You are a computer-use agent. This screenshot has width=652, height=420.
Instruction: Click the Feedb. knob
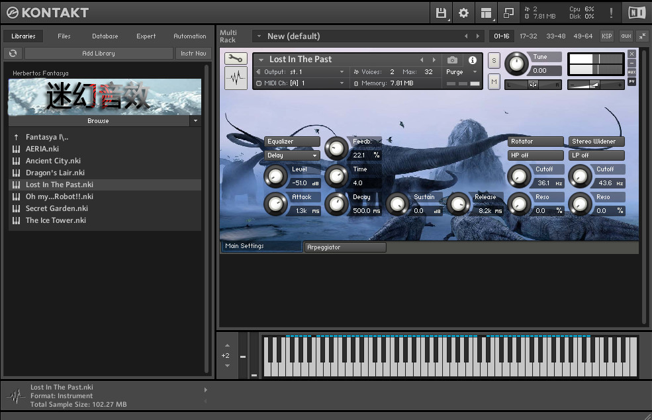(x=336, y=148)
